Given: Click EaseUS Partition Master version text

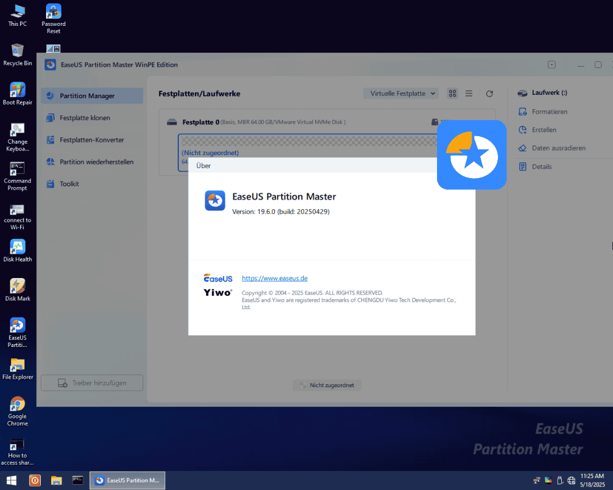Looking at the screenshot, I should pyautogui.click(x=281, y=211).
